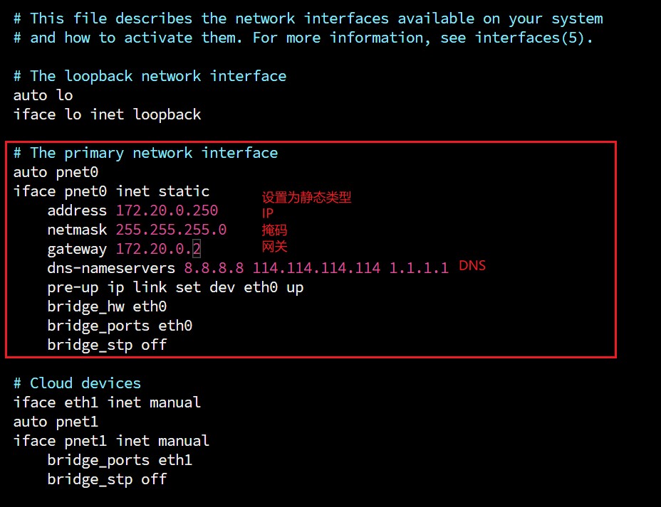
Task: Click 'iface lo inet loopback' line
Action: pos(107,114)
